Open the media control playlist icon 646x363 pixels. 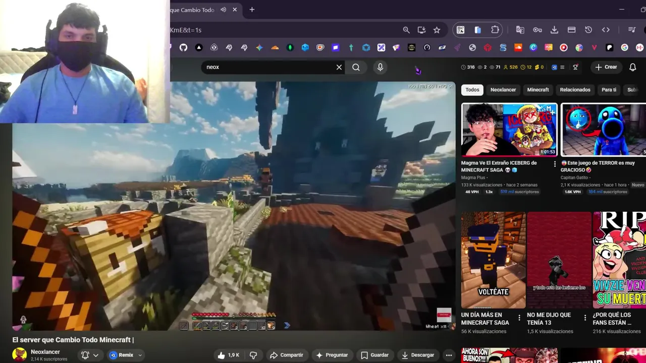tap(632, 30)
